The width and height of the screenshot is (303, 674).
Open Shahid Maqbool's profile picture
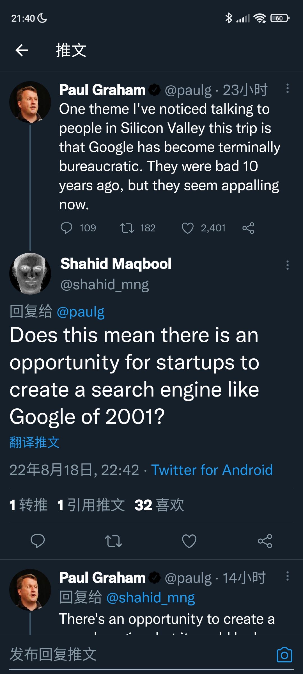(30, 274)
